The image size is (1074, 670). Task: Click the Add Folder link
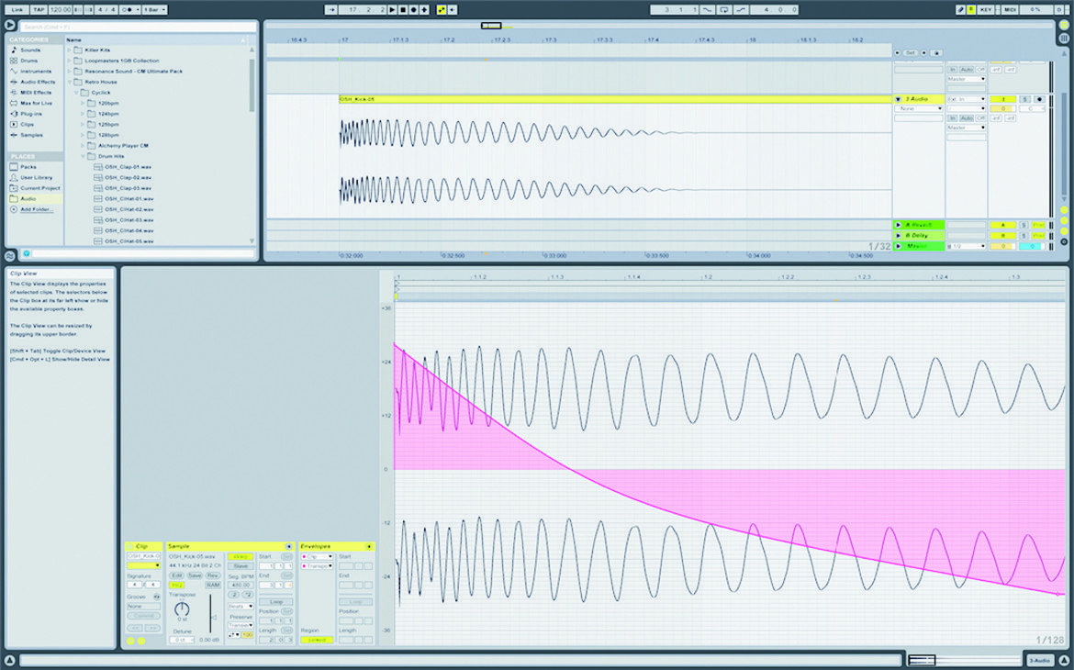click(37, 209)
